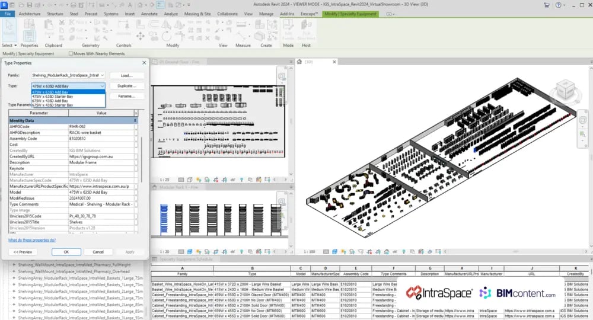Click the shopping cart icon in title bar

(547, 5)
